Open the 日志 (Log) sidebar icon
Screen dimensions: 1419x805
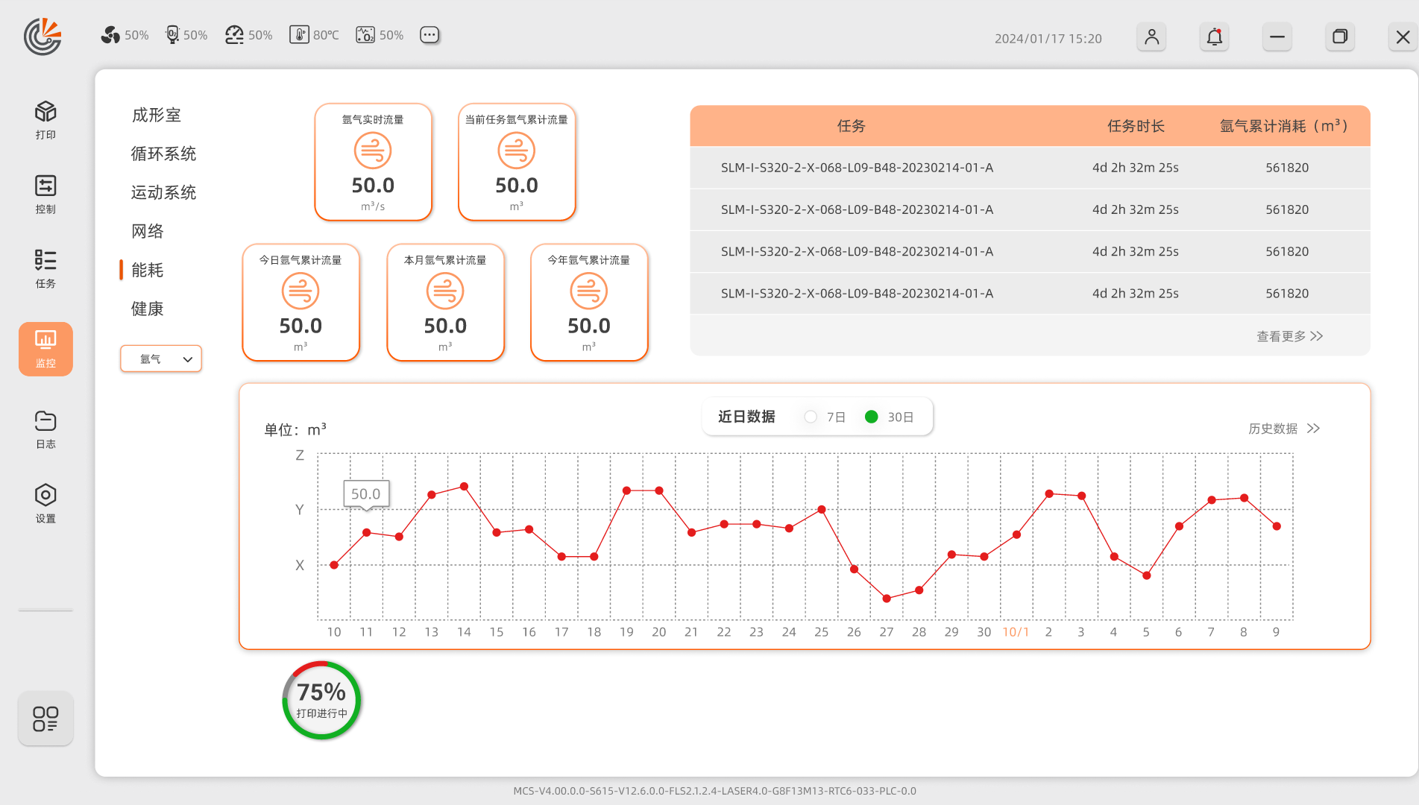(x=45, y=429)
